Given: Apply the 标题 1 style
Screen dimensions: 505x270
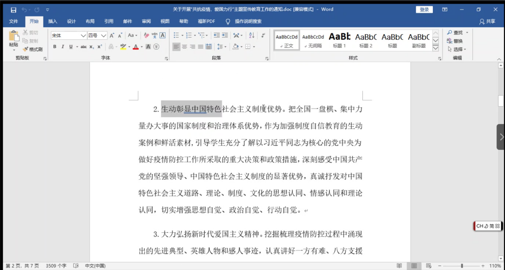Looking at the screenshot, I should (x=339, y=40).
